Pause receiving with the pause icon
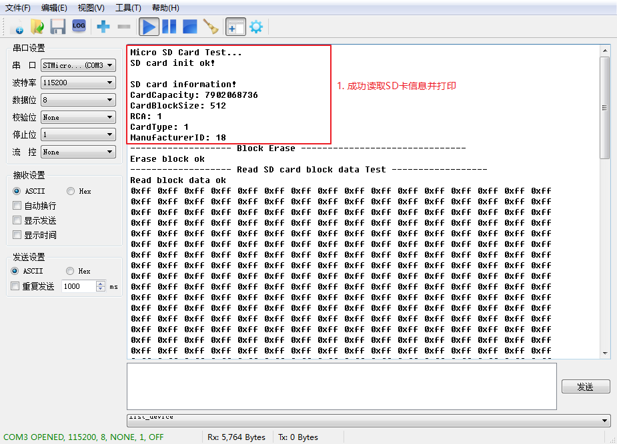 [x=169, y=27]
